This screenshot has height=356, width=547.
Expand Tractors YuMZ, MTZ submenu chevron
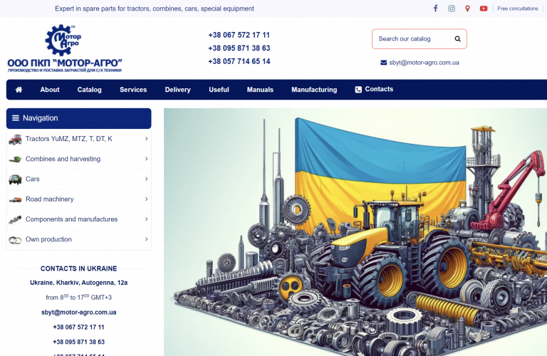click(x=146, y=139)
